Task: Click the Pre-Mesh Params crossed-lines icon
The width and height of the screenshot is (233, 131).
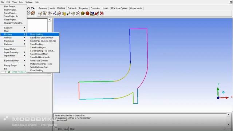Action: click(78, 13)
